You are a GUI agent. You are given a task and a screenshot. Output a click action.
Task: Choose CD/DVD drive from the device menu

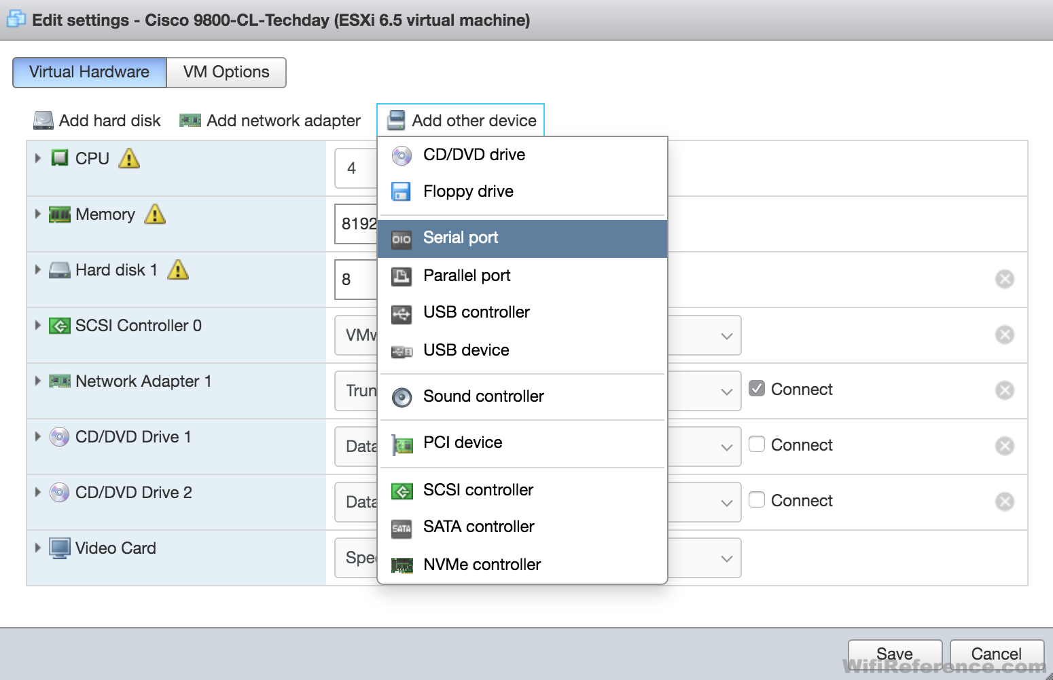tap(522, 155)
